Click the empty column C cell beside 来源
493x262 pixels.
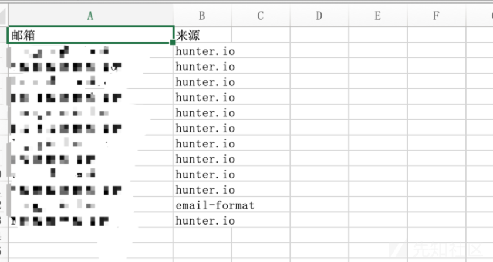click(x=261, y=35)
